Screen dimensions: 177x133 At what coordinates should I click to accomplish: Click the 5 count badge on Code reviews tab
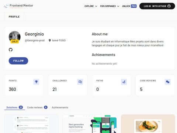click(x=46, y=108)
